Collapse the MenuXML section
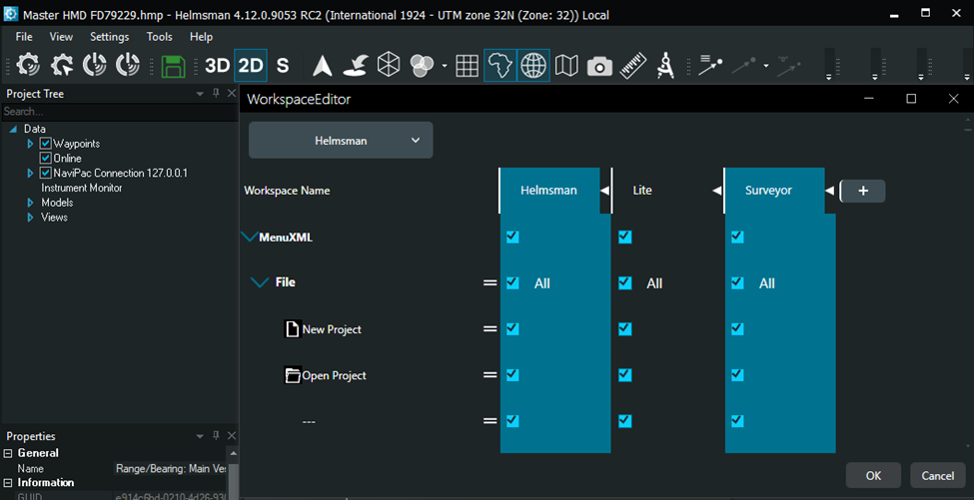Image resolution: width=974 pixels, height=500 pixels. click(250, 237)
